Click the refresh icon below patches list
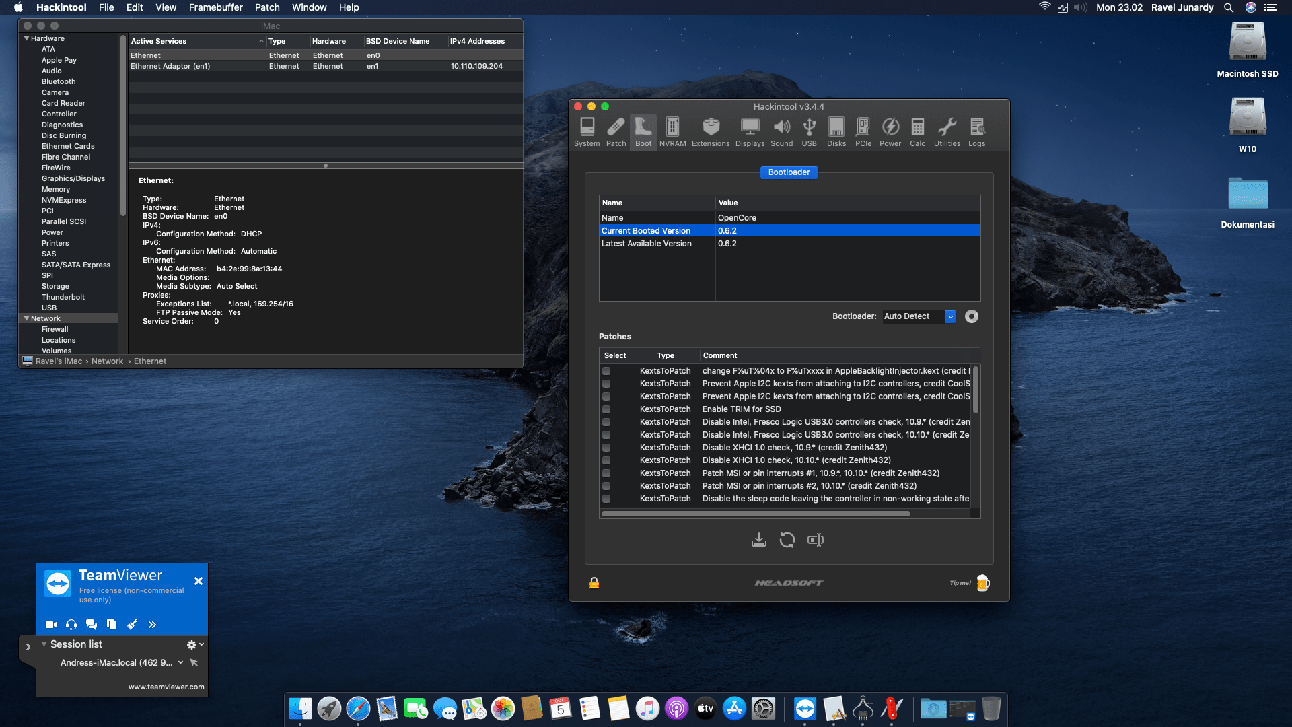This screenshot has width=1292, height=727. [x=787, y=540]
